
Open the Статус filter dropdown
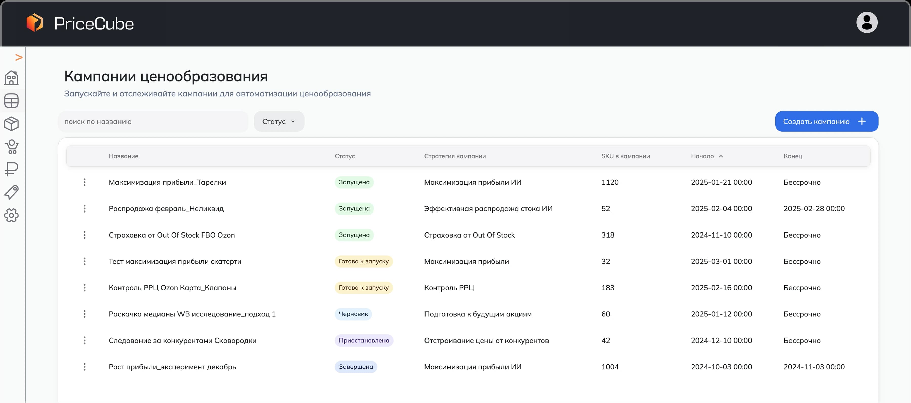coord(279,122)
